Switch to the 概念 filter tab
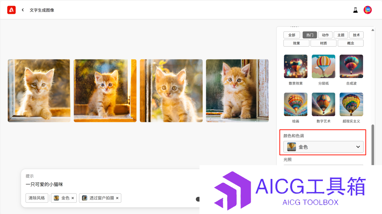Image resolution: width=382 pixels, height=214 pixels. click(351, 43)
